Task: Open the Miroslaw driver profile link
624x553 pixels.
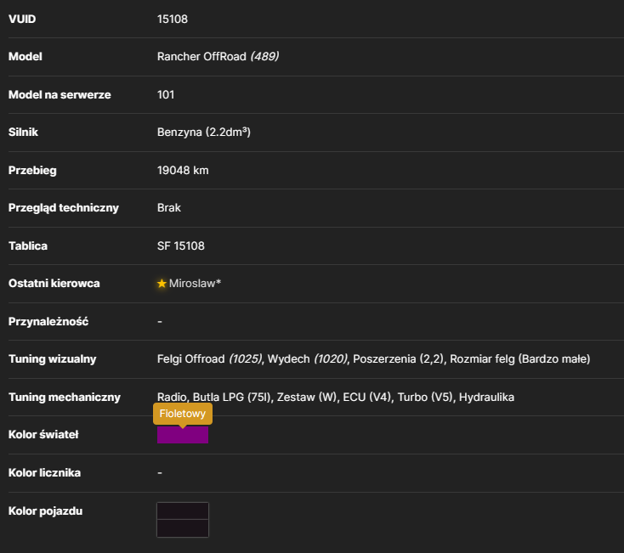Action: 195,284
